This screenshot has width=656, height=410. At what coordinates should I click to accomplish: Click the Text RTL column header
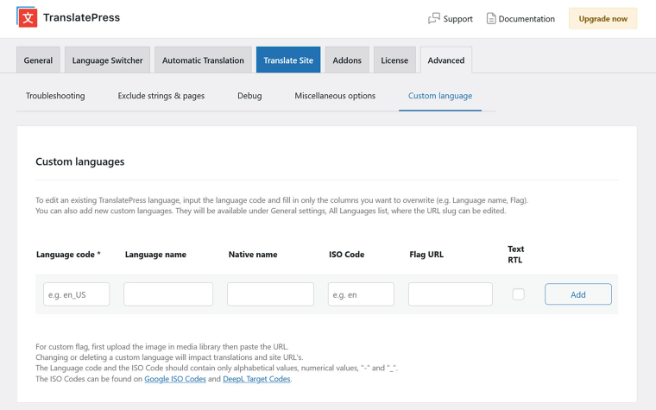coord(515,255)
